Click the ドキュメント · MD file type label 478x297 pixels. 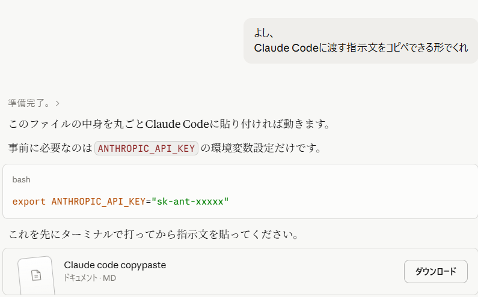pos(90,278)
